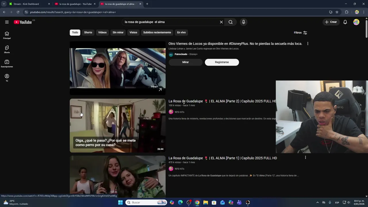Click the magnifier search button

pos(231,22)
